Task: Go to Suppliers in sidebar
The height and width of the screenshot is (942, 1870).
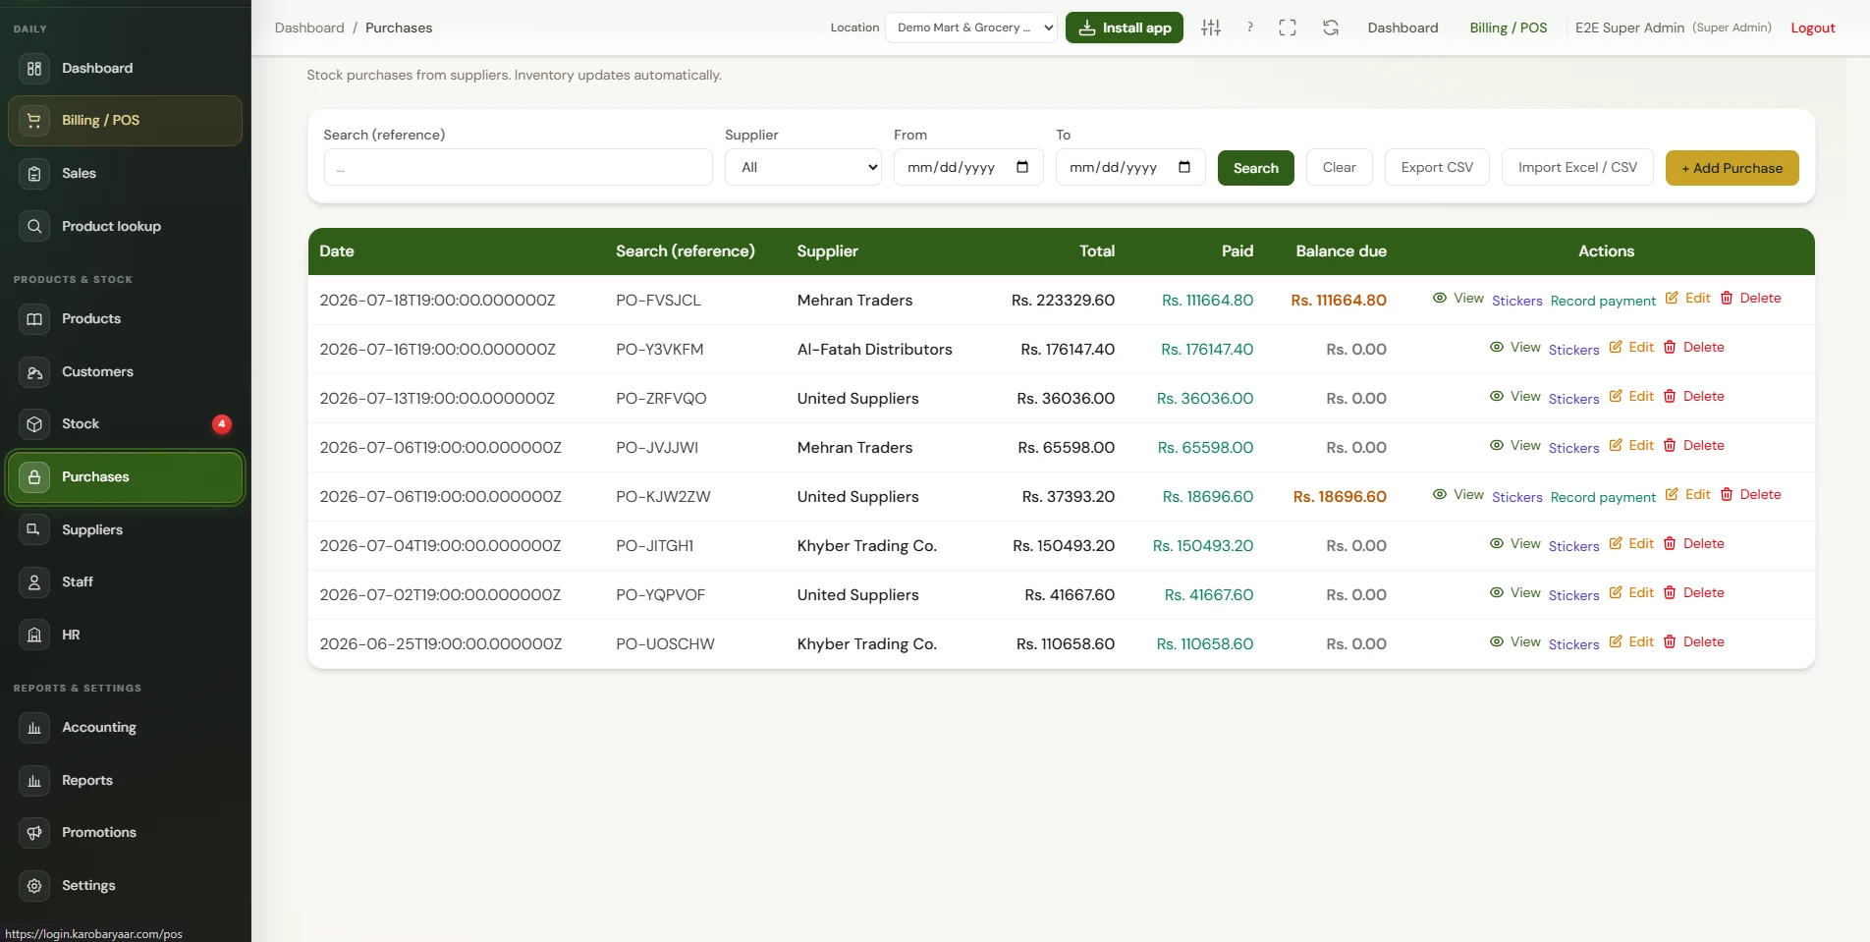Action: [x=125, y=529]
